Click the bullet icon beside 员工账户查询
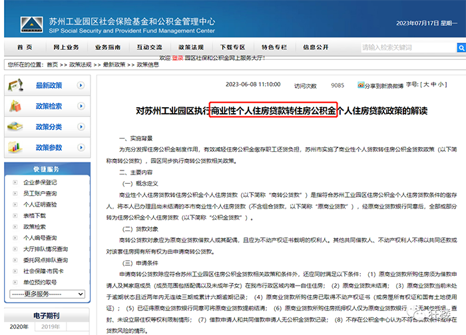The height and width of the screenshot is (335, 466). pos(15,194)
